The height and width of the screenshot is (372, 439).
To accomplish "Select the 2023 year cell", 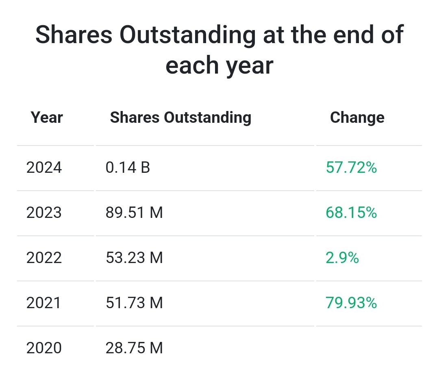I will point(44,213).
